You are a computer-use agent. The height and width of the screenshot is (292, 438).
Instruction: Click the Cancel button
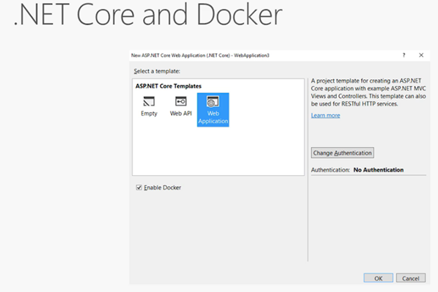[411, 278]
